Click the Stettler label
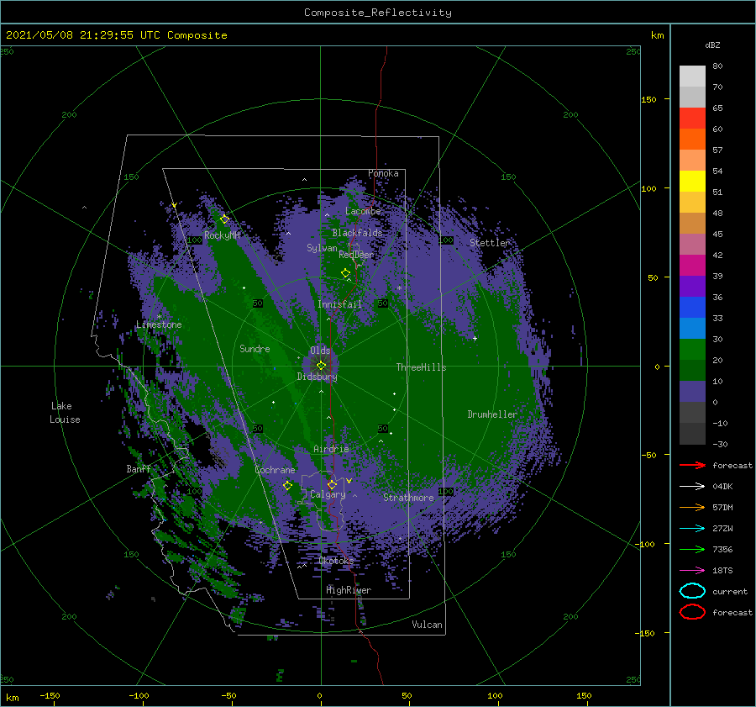 [490, 243]
